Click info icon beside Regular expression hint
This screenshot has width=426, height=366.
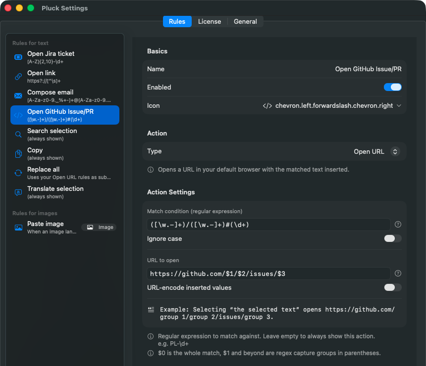pos(151,336)
